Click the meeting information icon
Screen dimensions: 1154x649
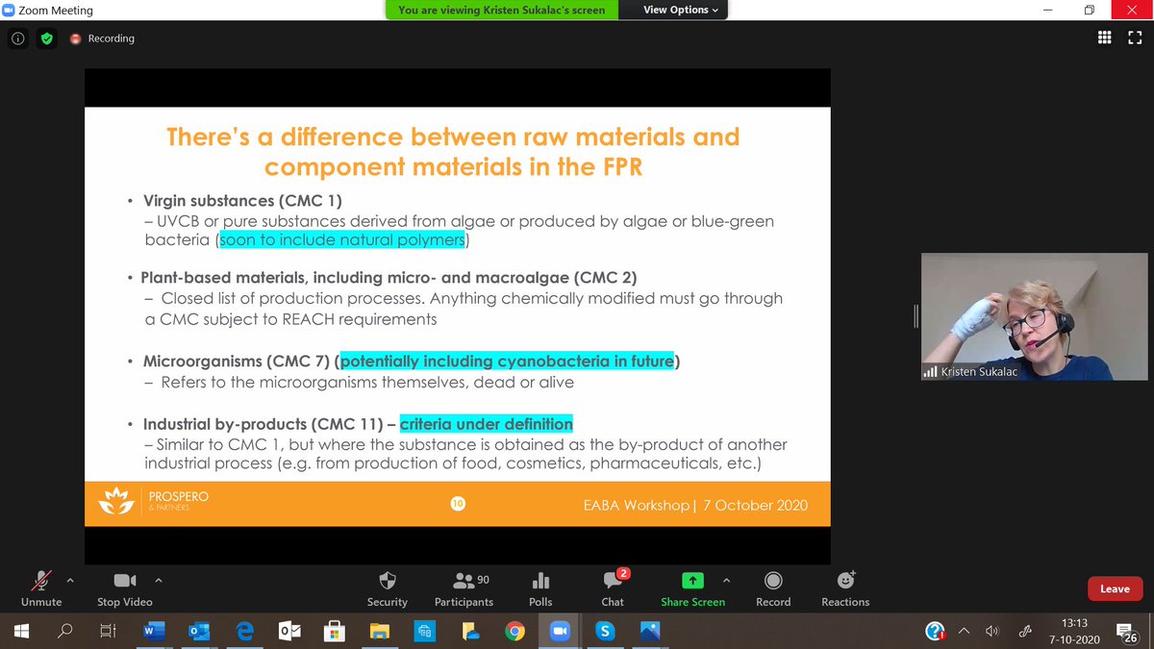tap(17, 38)
